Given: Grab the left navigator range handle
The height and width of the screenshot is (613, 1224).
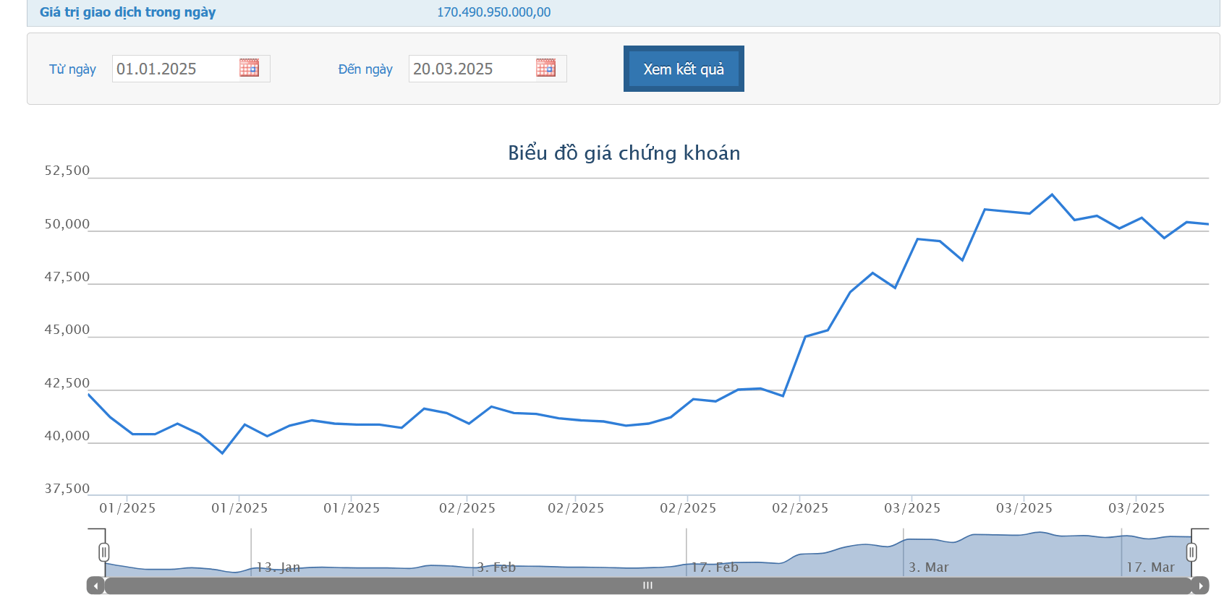Looking at the screenshot, I should (104, 553).
